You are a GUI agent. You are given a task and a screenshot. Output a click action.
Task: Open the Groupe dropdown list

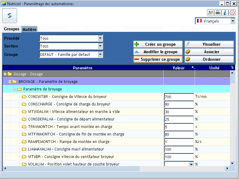tap(100, 55)
